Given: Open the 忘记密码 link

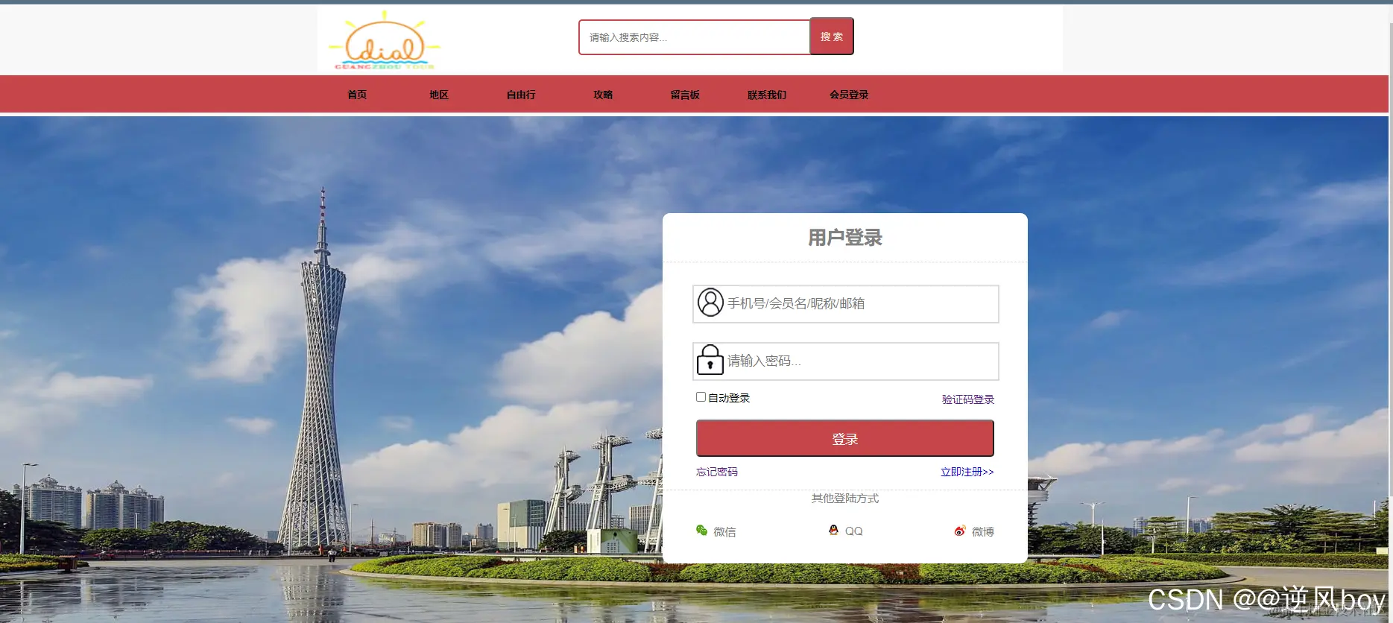Looking at the screenshot, I should click(x=716, y=472).
